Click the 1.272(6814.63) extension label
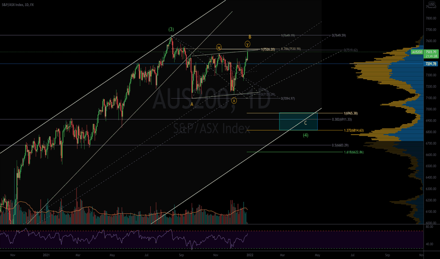440x259 pixels. pos(354,130)
